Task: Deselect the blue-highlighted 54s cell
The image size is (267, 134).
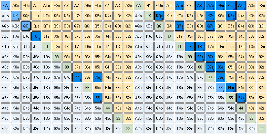Action: (x=241, y=98)
